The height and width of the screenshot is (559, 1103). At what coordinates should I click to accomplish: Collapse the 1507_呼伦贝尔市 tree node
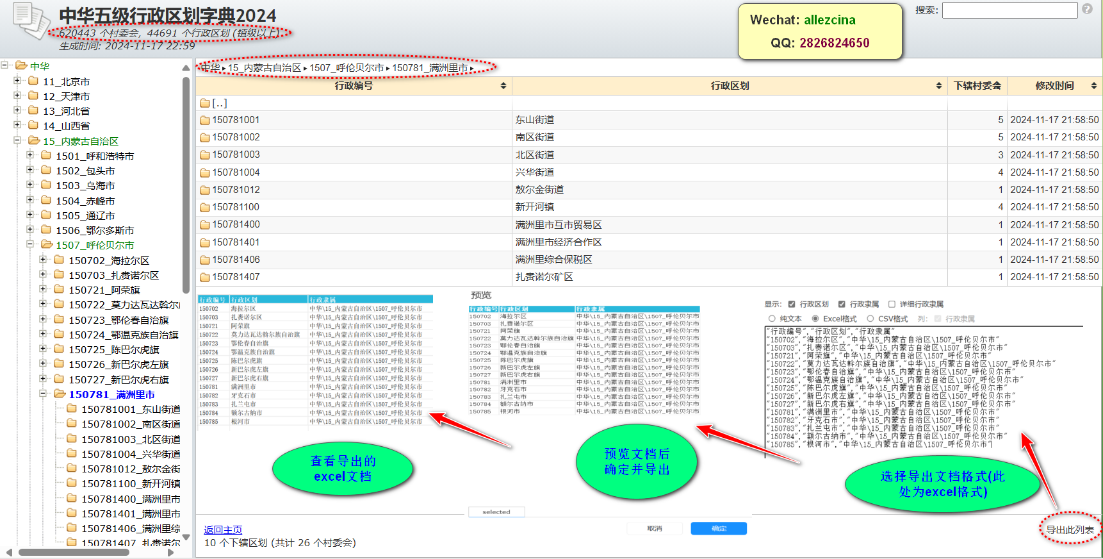(x=30, y=244)
